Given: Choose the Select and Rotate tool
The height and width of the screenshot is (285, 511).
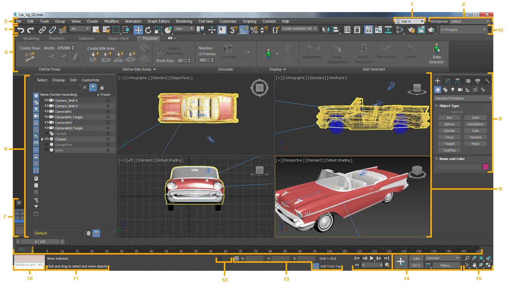Looking at the screenshot, I should (148, 30).
